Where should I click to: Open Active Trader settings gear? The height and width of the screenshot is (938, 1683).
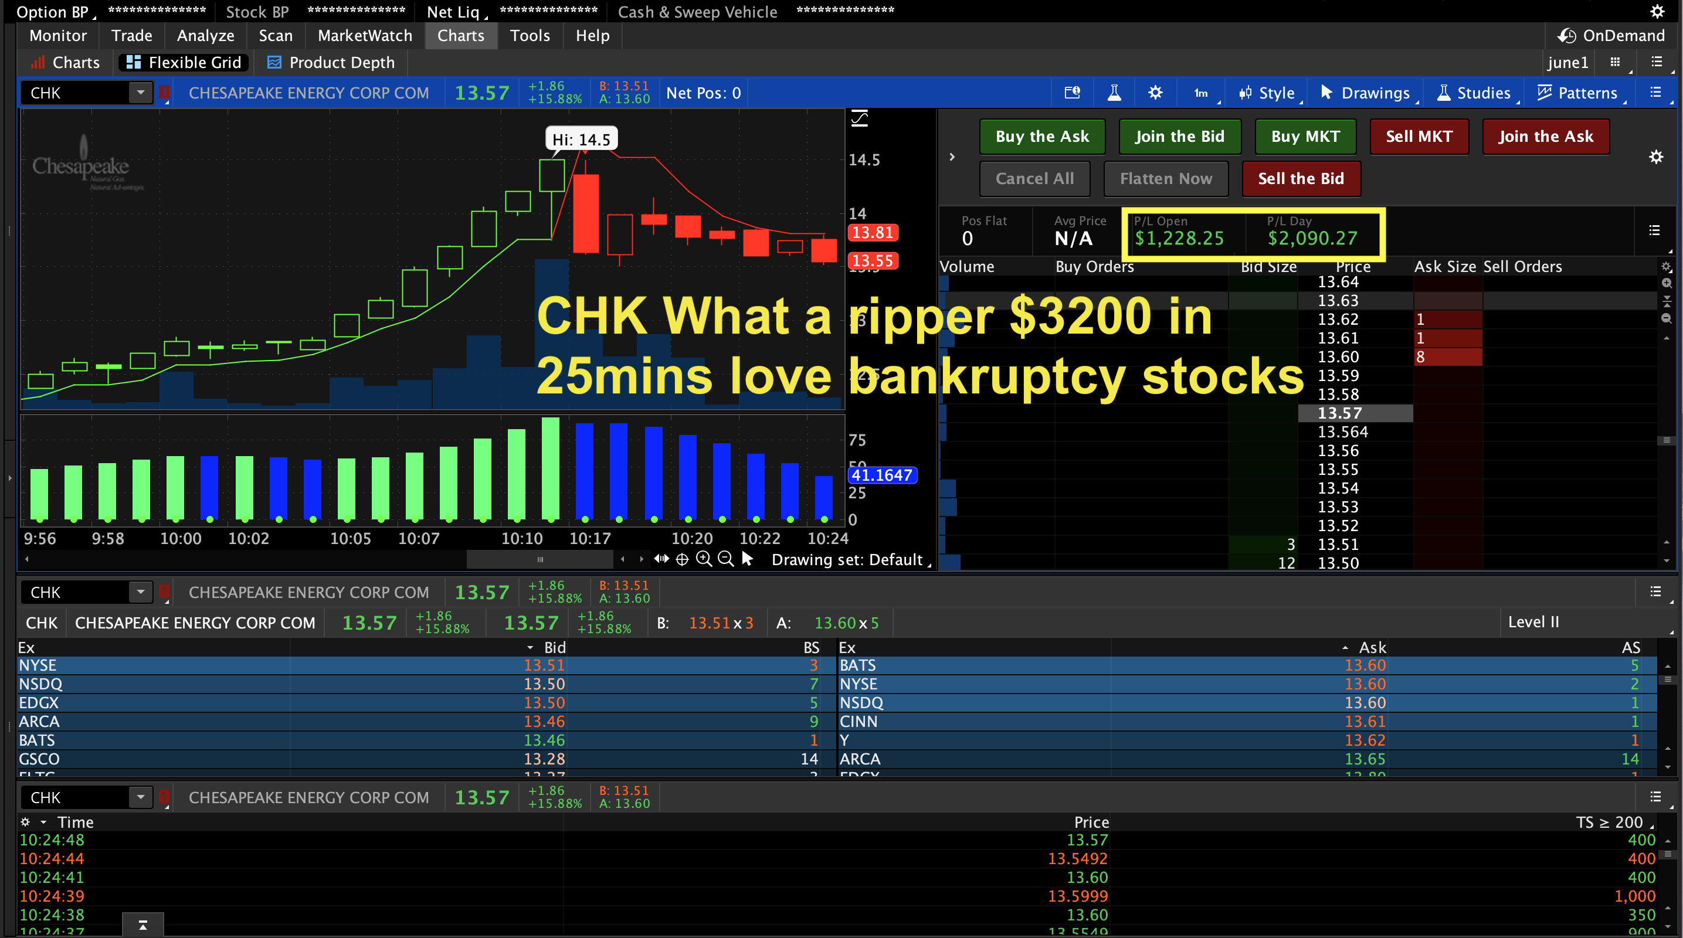pyautogui.click(x=1655, y=157)
